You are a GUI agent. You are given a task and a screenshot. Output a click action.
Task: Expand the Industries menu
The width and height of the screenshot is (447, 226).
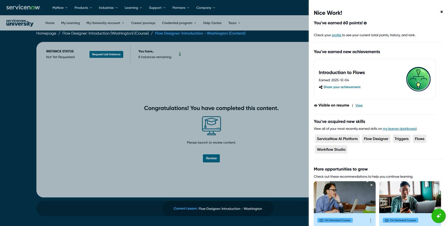pos(108,7)
